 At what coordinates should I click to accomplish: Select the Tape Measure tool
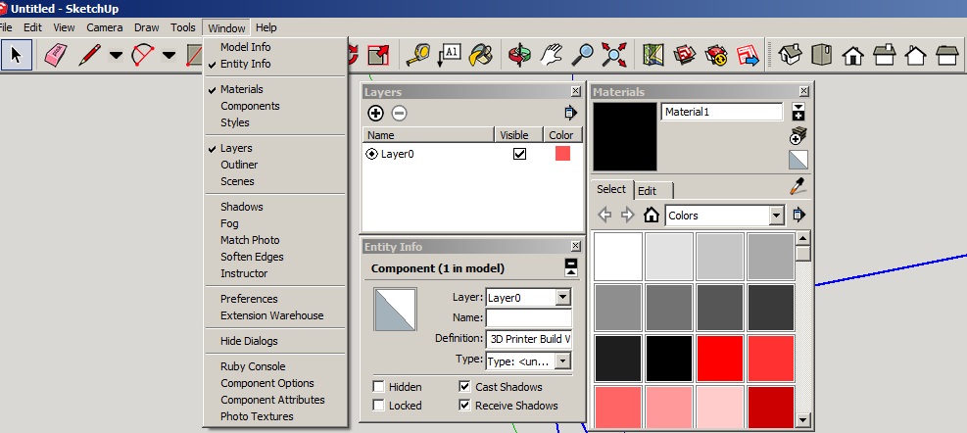tap(418, 55)
